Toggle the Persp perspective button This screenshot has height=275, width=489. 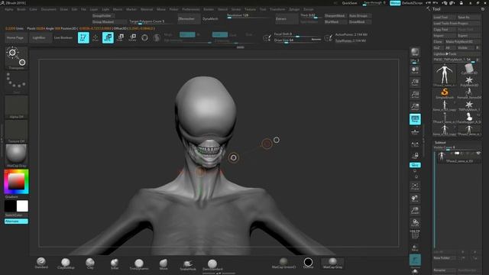(415, 119)
